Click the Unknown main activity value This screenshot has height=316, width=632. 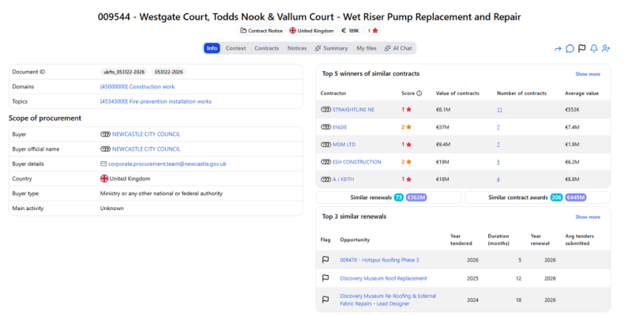click(111, 209)
